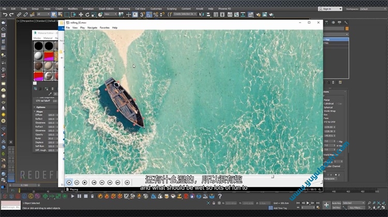388x217 pixels.
Task: Click skip-to-previous button in media player
Action: pyautogui.click(x=94, y=182)
